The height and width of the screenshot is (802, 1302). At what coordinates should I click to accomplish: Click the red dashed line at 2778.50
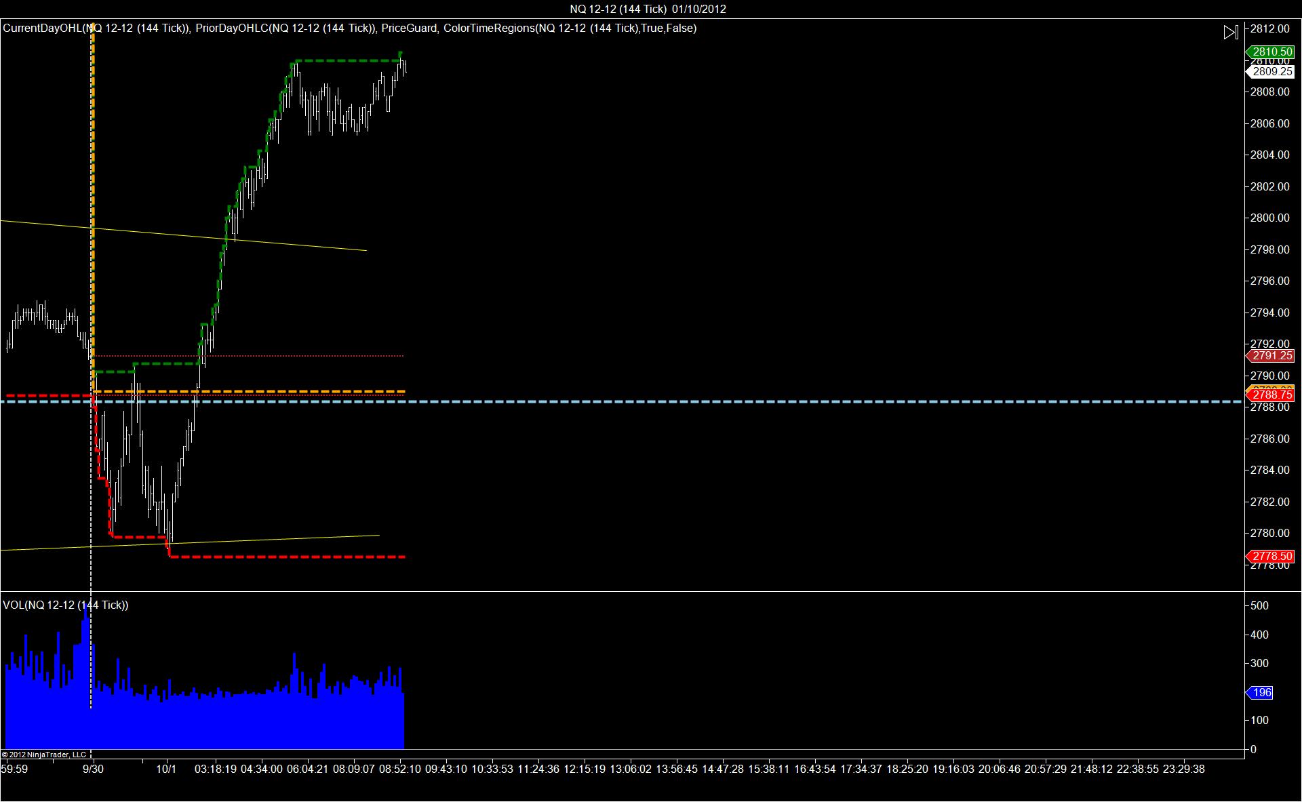(288, 557)
